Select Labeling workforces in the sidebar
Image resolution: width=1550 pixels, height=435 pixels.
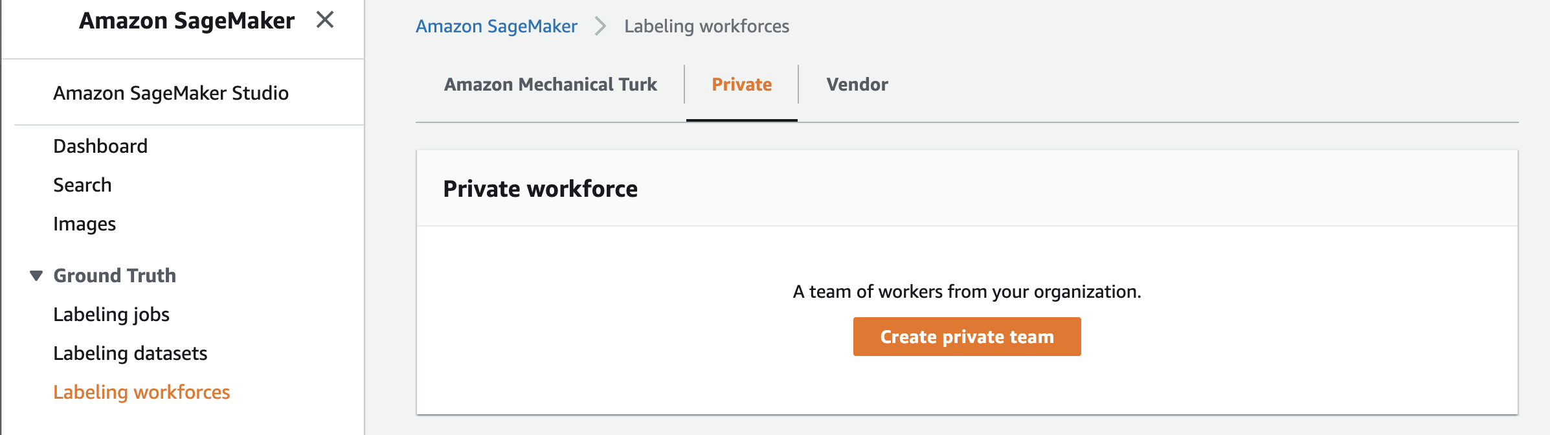click(x=142, y=392)
